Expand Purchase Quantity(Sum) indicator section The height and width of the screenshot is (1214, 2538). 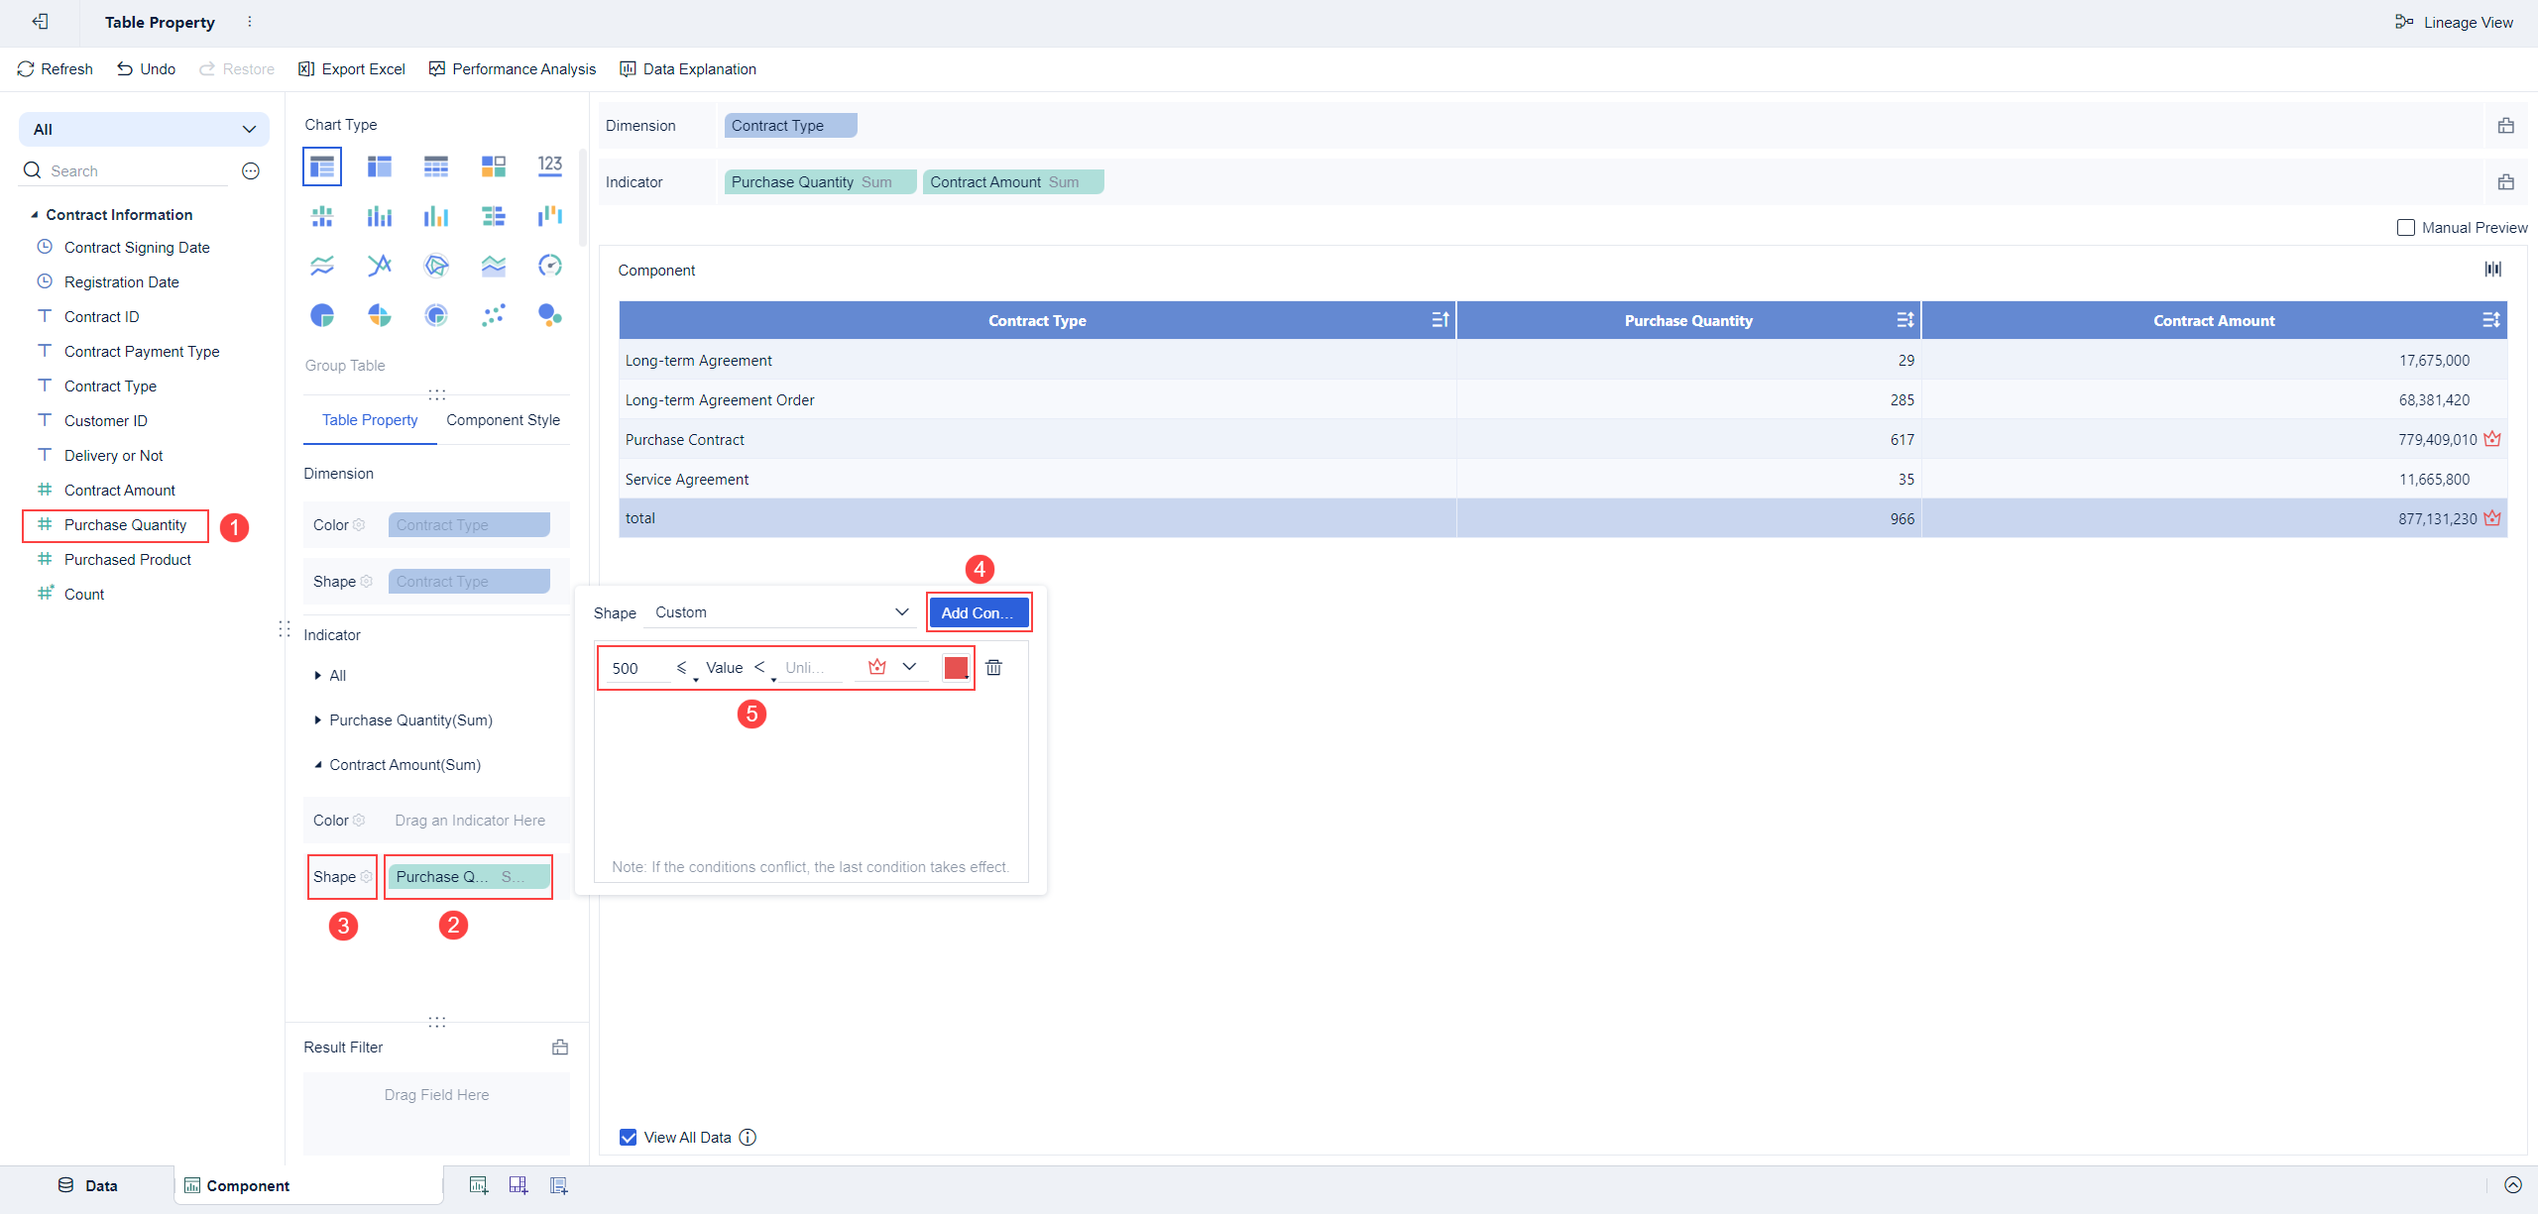[x=317, y=720]
